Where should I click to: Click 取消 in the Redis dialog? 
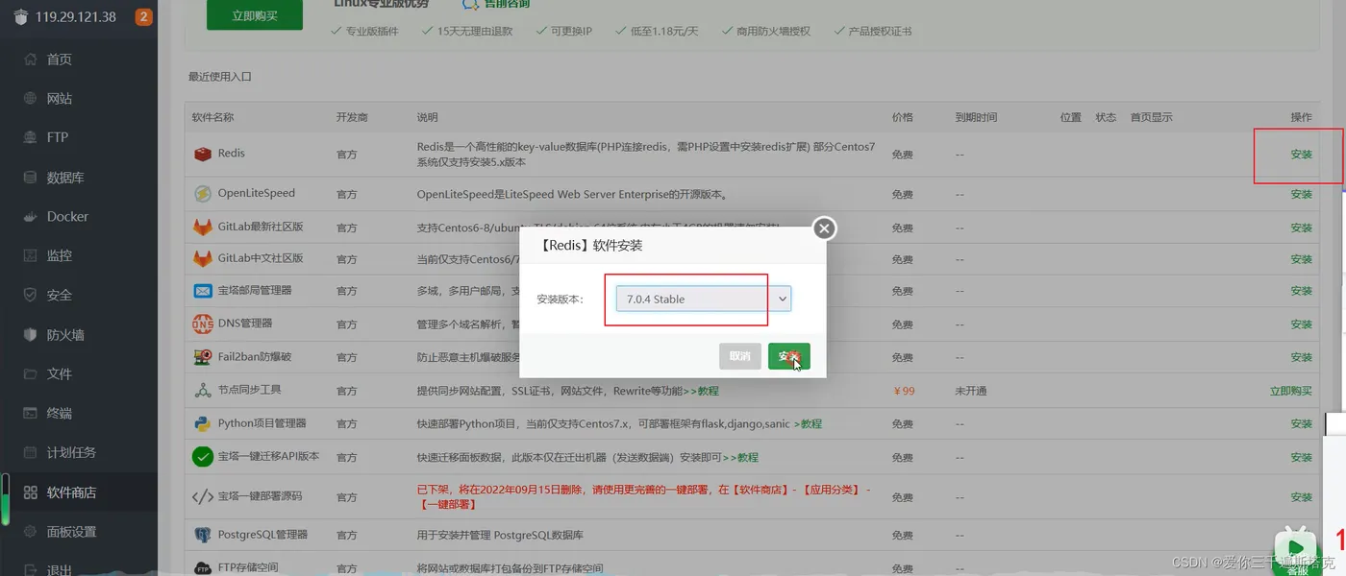pos(739,356)
